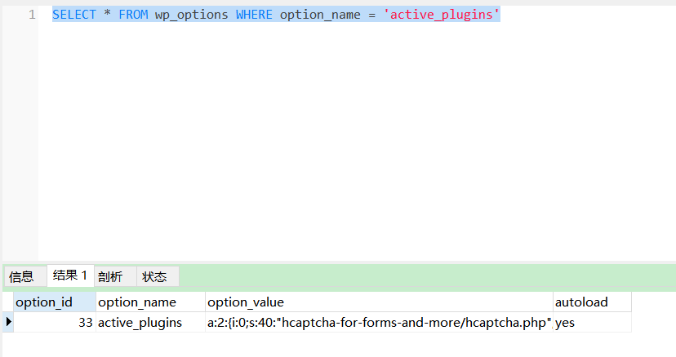The height and width of the screenshot is (357, 676).
Task: Click line number 1 in editor gutter
Action: point(32,15)
